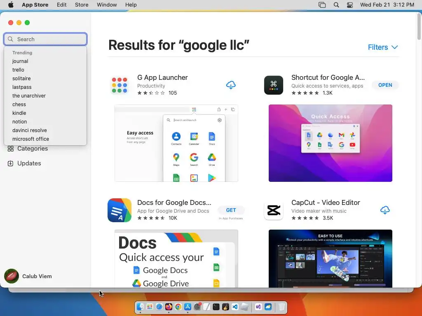Download CapCut via cloud icon

tap(385, 210)
